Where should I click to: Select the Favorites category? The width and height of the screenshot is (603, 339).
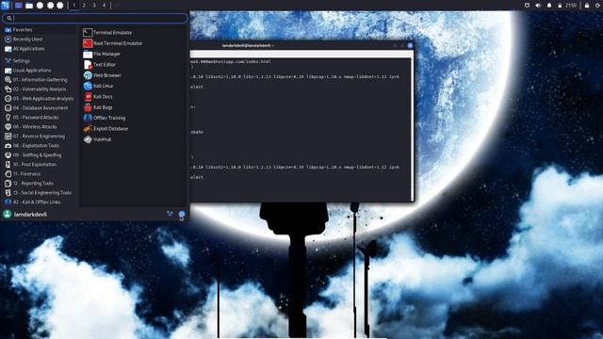tap(40, 29)
